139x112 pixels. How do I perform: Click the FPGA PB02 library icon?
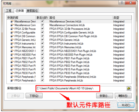tap(12, 62)
